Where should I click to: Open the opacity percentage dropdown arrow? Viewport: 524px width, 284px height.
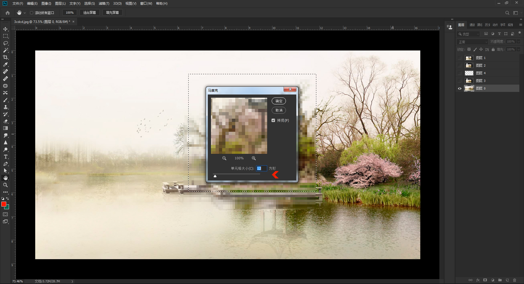519,41
